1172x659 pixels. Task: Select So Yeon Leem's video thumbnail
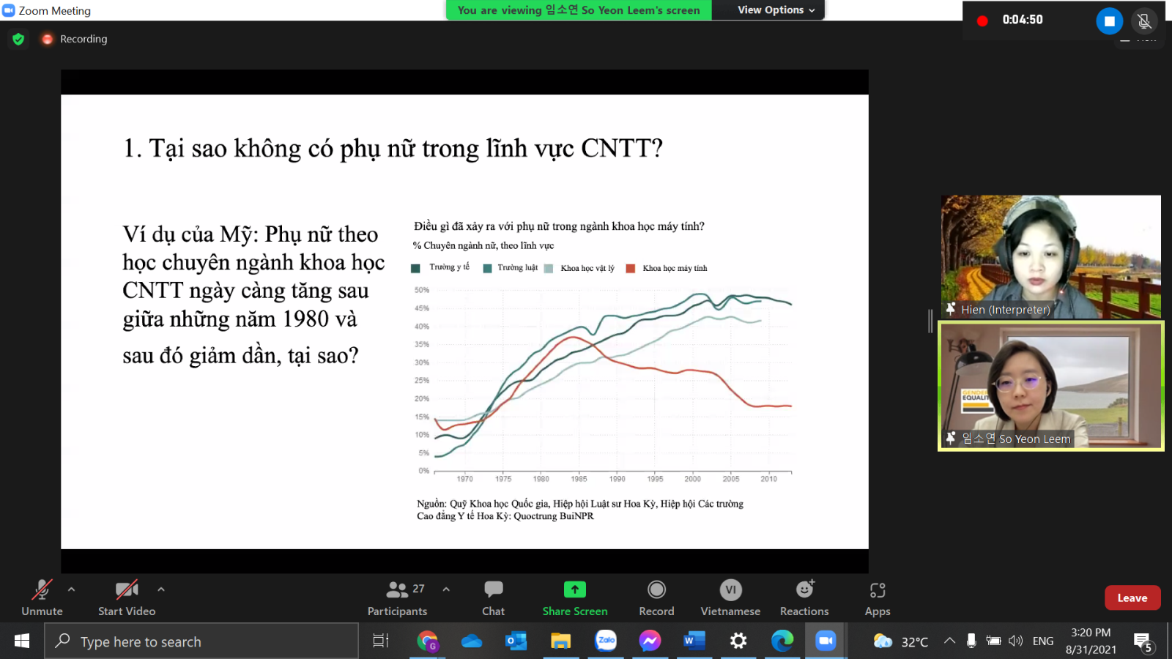1050,385
